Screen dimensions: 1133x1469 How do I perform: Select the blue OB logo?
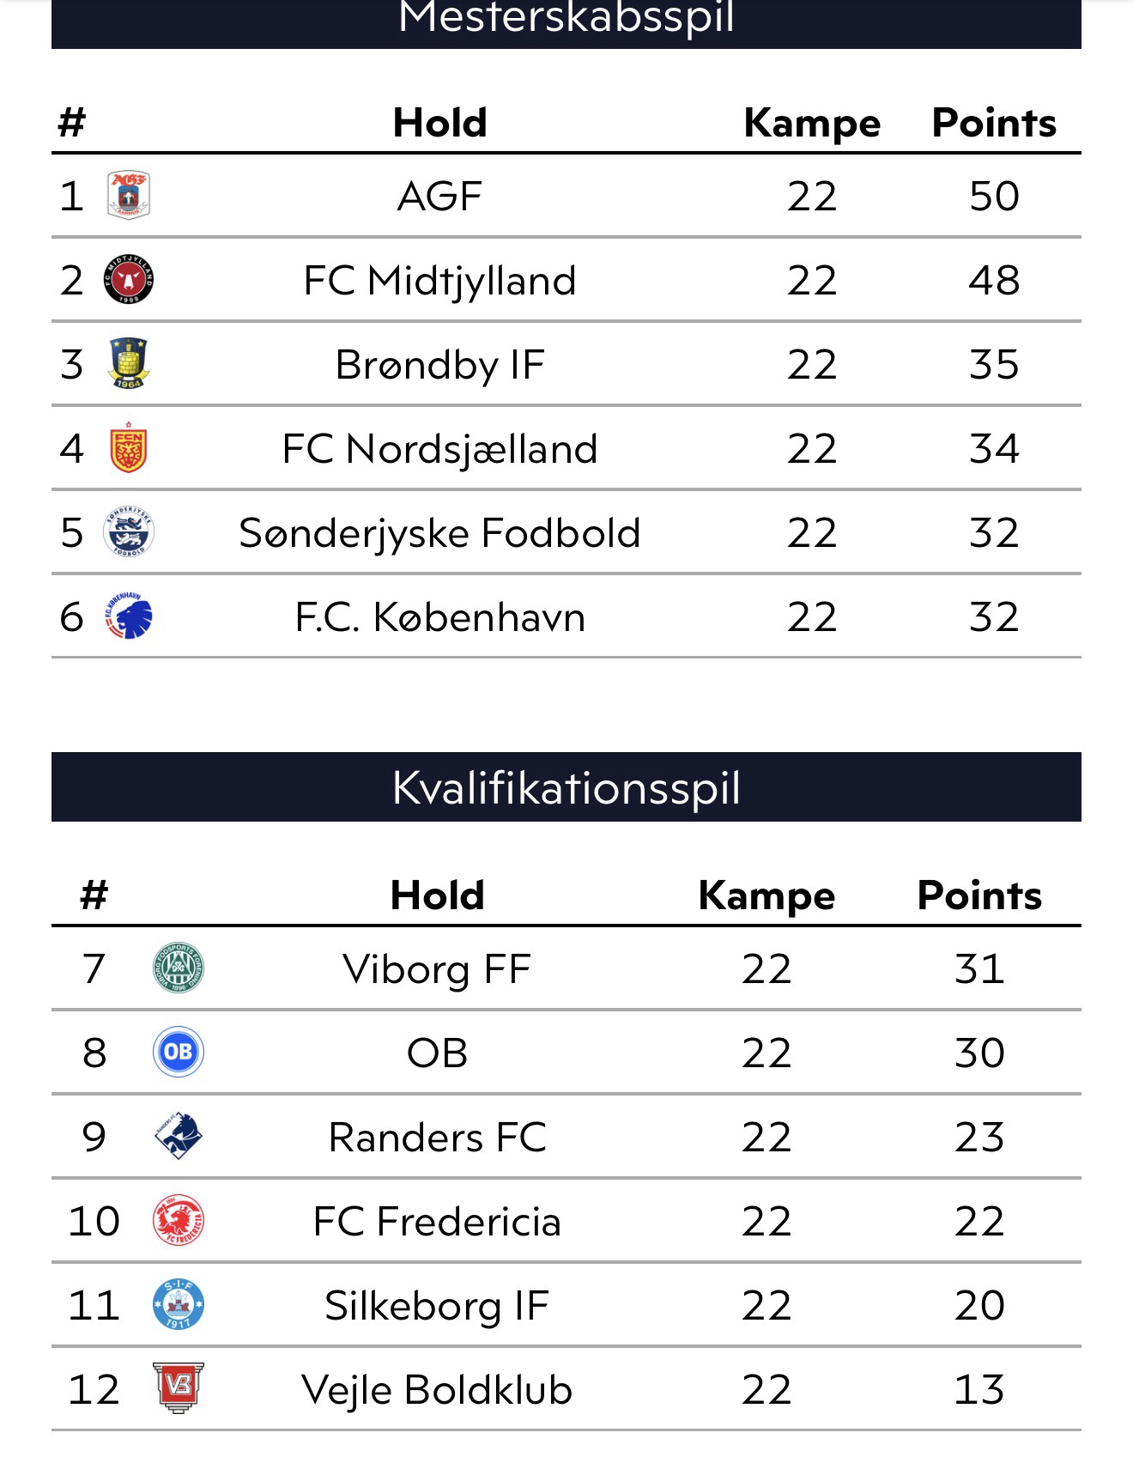pos(179,1052)
